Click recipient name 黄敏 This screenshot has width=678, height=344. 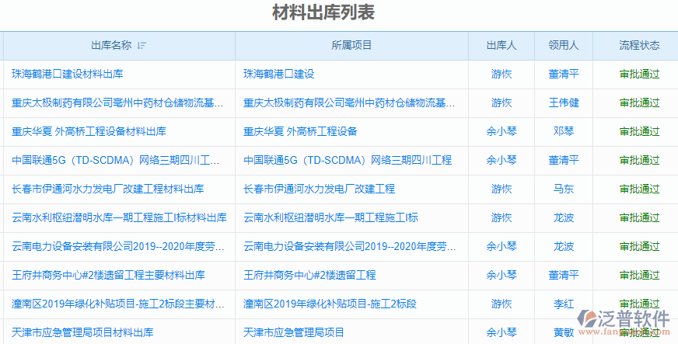[x=564, y=332]
